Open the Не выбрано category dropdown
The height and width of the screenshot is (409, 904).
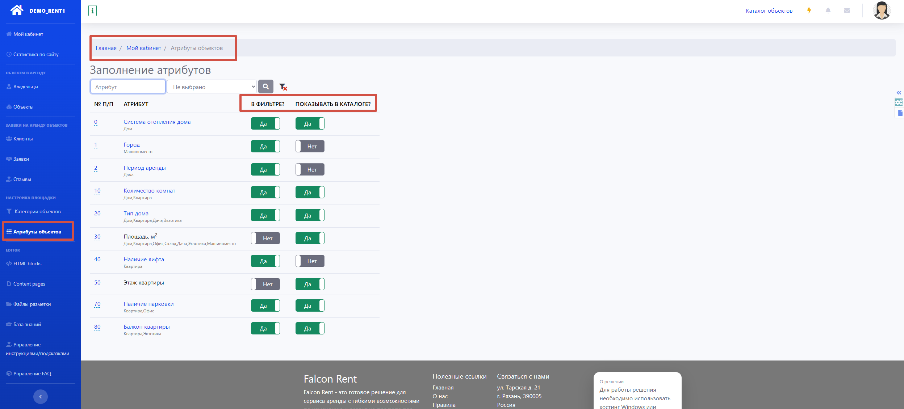(x=212, y=87)
